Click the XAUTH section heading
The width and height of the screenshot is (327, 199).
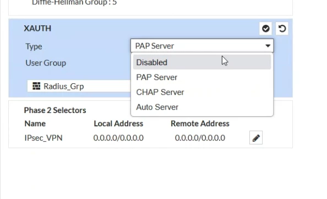pyautogui.click(x=37, y=29)
